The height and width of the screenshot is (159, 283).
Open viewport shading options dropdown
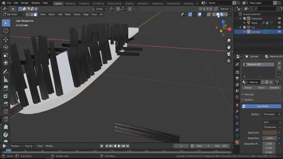pyautogui.click(x=230, y=15)
